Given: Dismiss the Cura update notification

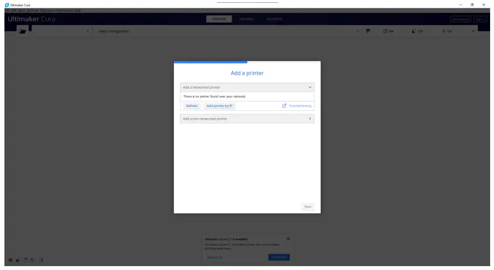Looking at the screenshot, I should [289, 239].
